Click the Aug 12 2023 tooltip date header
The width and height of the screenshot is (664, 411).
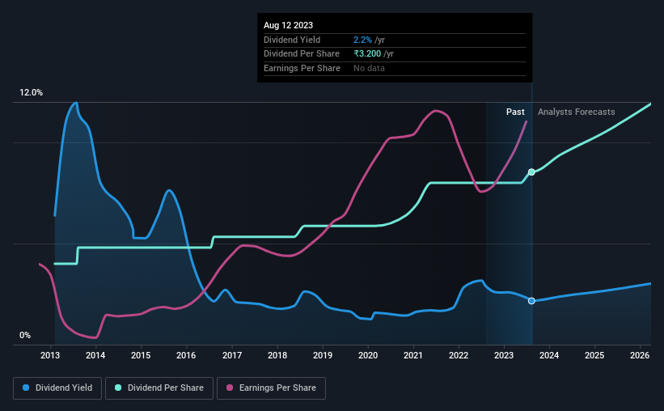point(288,25)
